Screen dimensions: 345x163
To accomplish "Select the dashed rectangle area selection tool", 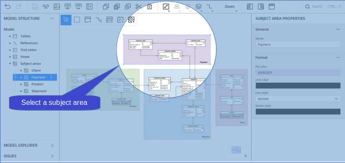I will [77, 20].
